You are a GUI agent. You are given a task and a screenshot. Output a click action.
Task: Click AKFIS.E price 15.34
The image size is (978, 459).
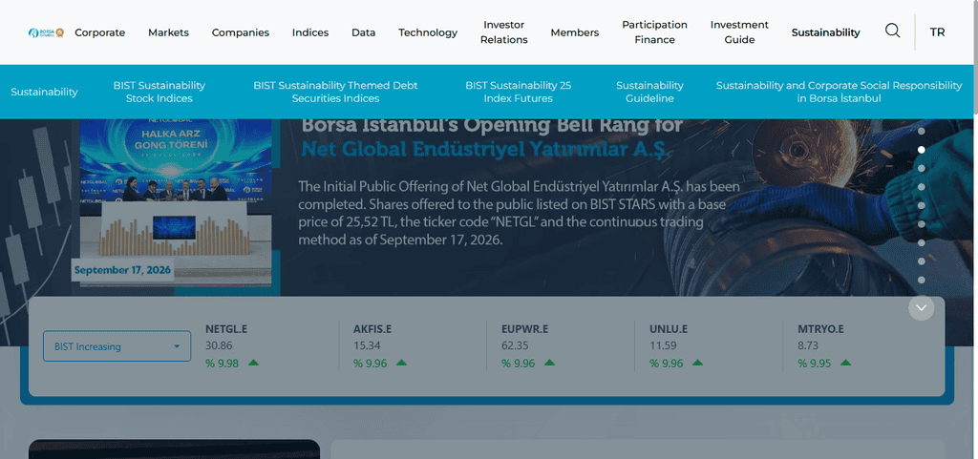pyautogui.click(x=366, y=345)
